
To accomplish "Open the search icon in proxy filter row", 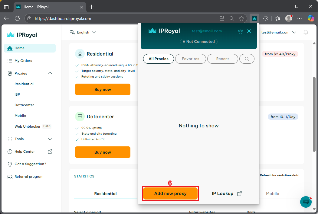I will click(247, 59).
